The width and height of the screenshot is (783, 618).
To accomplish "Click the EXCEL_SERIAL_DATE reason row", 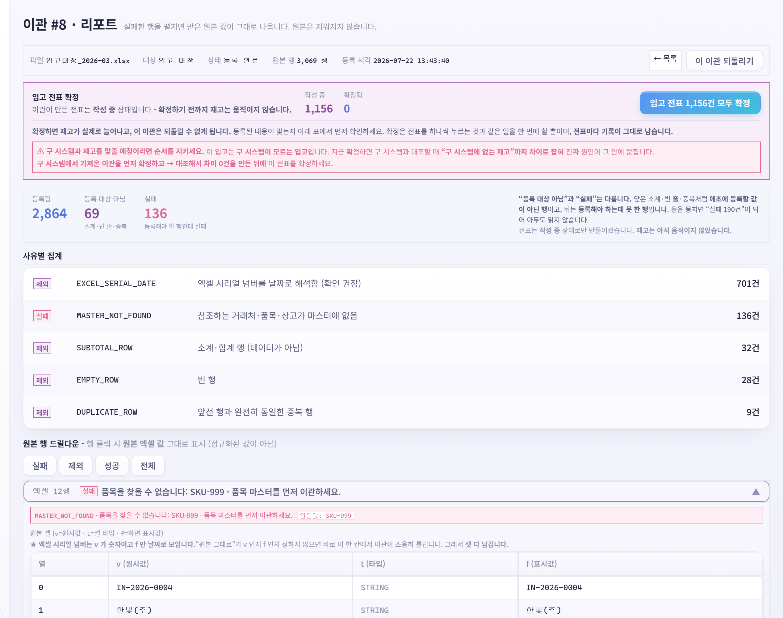I will 396,284.
